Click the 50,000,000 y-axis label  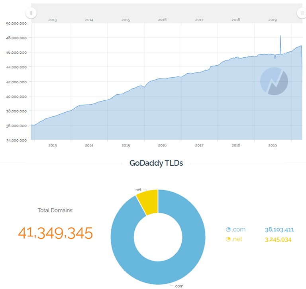(16, 23)
